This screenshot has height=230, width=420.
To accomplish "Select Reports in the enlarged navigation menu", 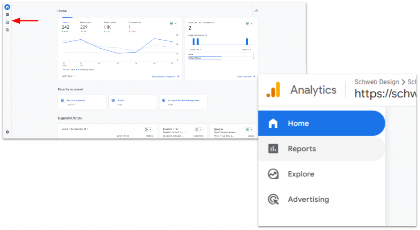I will [x=302, y=149].
